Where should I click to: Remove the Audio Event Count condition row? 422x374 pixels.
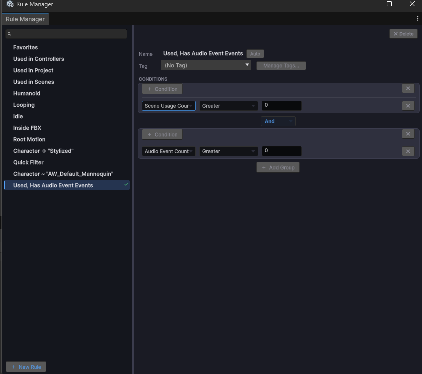point(408,151)
